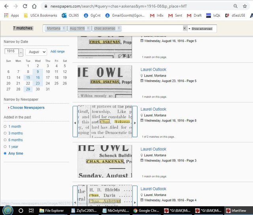This screenshot has width=253, height=215.
Task: Open the dSezUSE bookmark
Action: click(x=235, y=15)
